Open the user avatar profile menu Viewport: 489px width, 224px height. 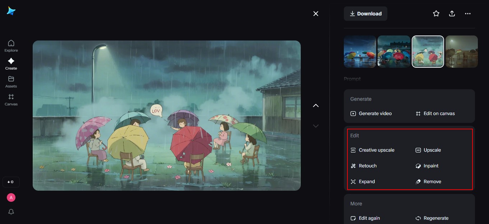click(x=11, y=197)
